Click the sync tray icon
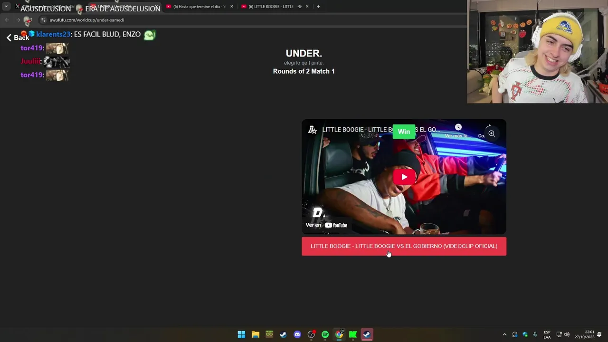Image resolution: width=608 pixels, height=342 pixels. click(515, 334)
